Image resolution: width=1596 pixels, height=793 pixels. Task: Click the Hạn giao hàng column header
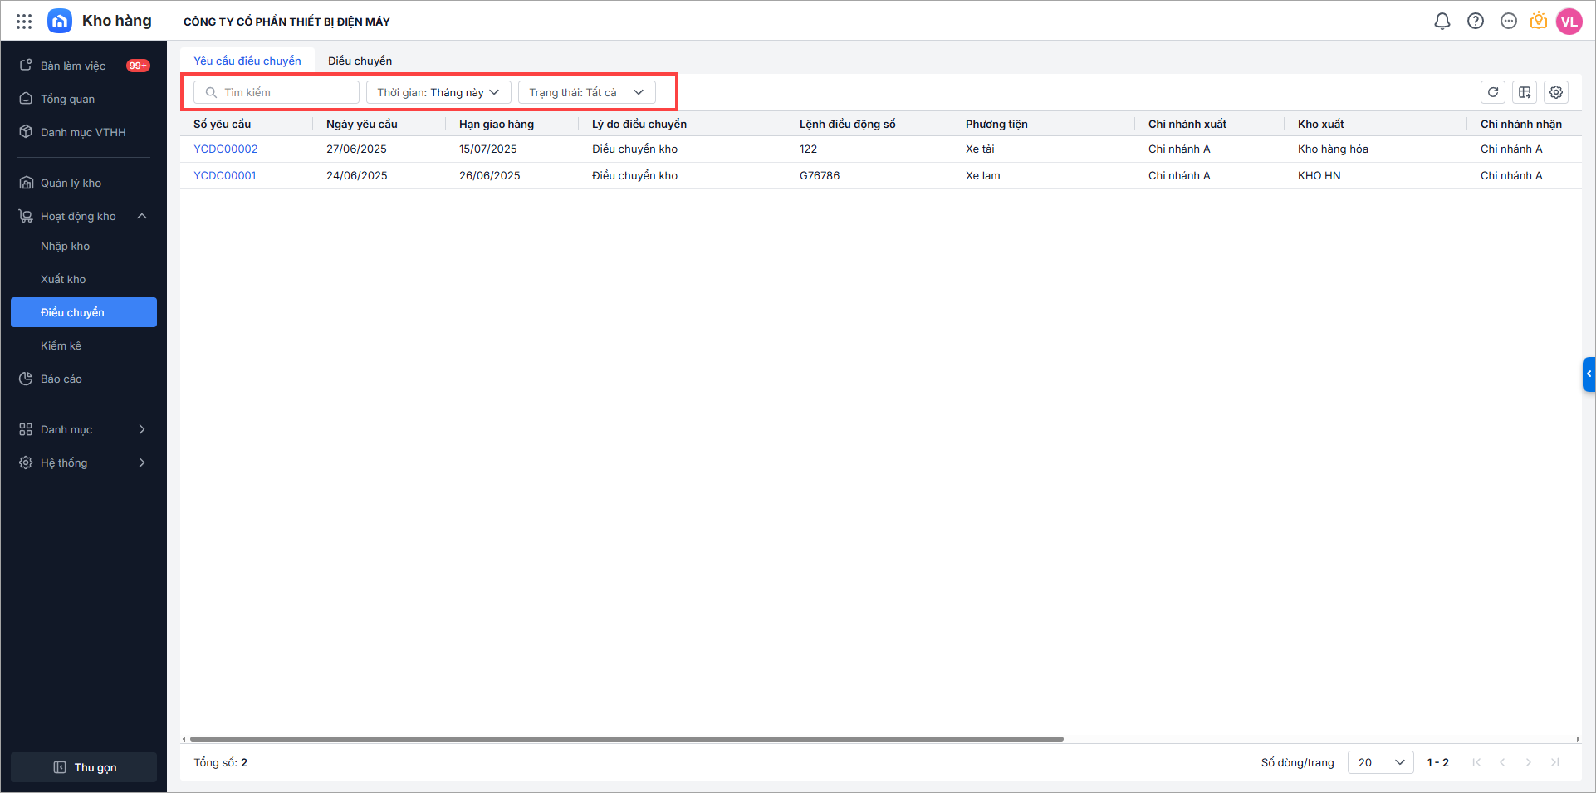pos(497,124)
